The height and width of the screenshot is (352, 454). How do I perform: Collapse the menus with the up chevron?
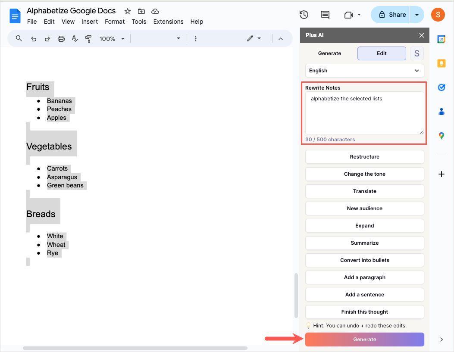[281, 39]
